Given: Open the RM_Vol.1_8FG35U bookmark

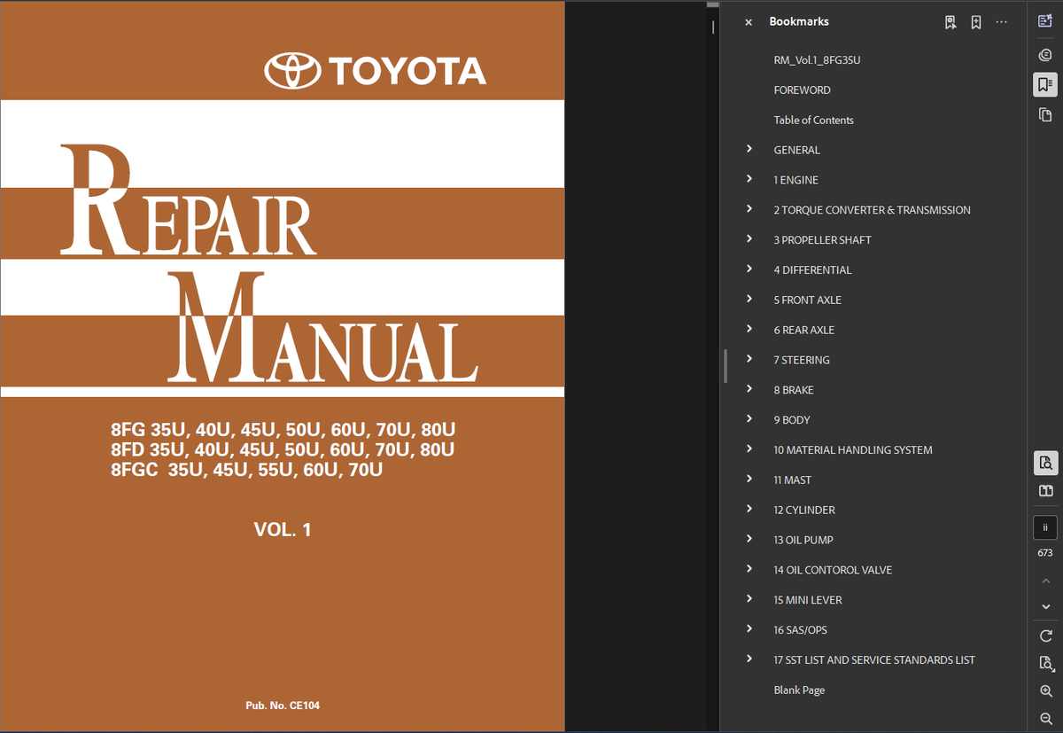Looking at the screenshot, I should coord(817,60).
